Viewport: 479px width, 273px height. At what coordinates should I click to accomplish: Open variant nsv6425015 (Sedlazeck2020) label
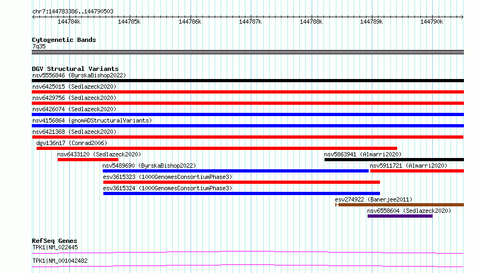(74, 87)
